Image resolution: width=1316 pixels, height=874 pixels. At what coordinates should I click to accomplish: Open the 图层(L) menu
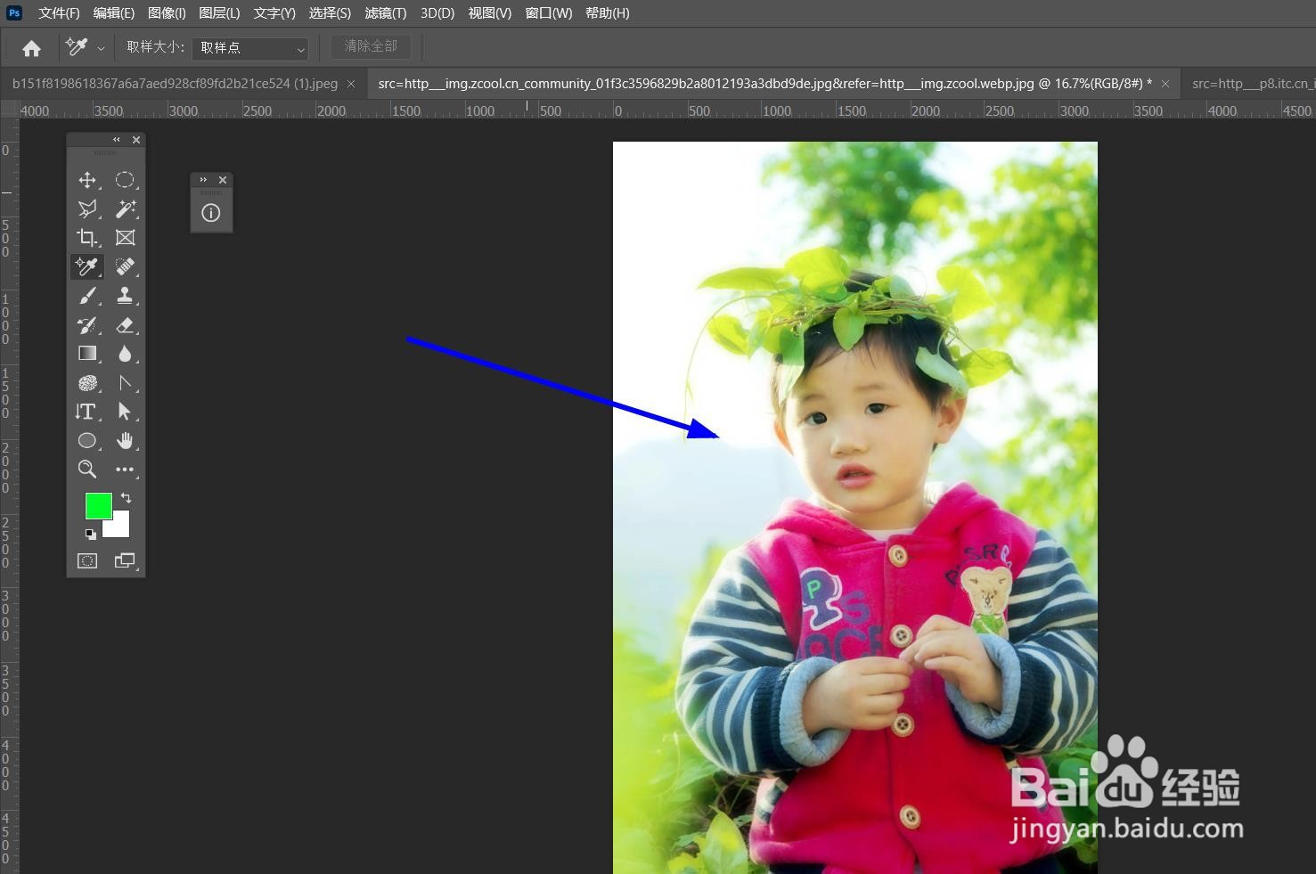(219, 13)
